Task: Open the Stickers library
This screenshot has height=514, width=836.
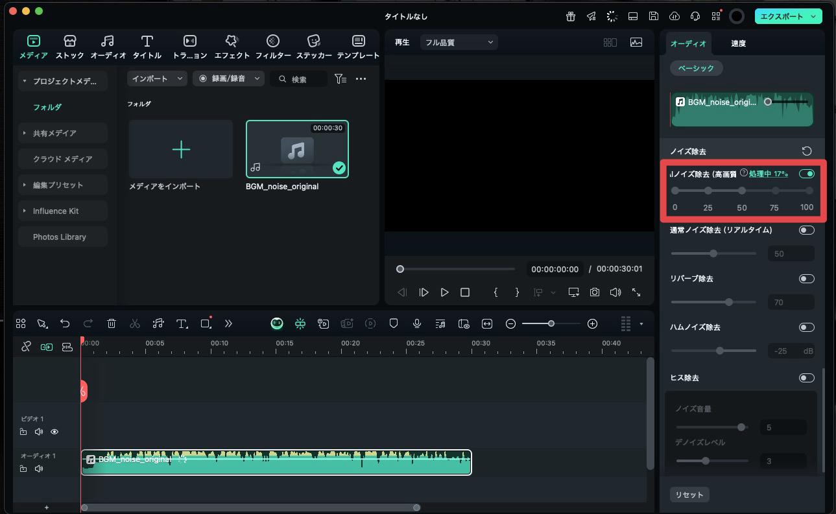Action: tap(314, 47)
